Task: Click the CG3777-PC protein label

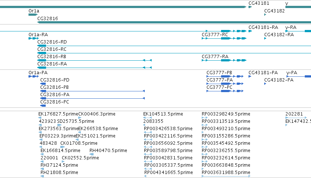Action: [219, 87]
